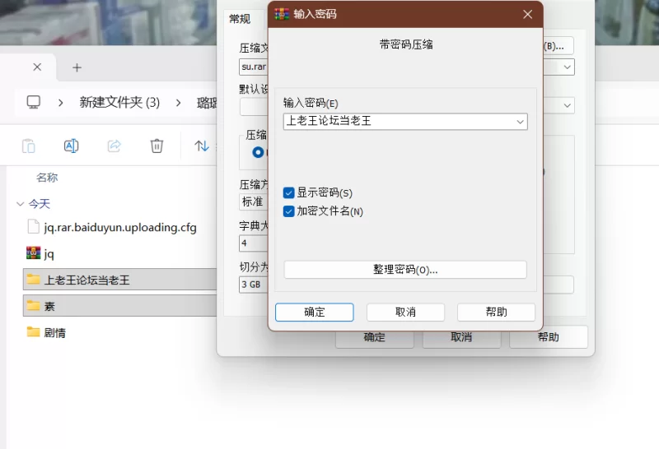This screenshot has width=659, height=449.
Task: Expand chevron after 新建文件夹 (3) in breadcrumb
Action: (178, 103)
